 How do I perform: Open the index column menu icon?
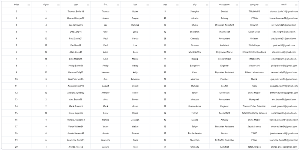click(x=29, y=5)
